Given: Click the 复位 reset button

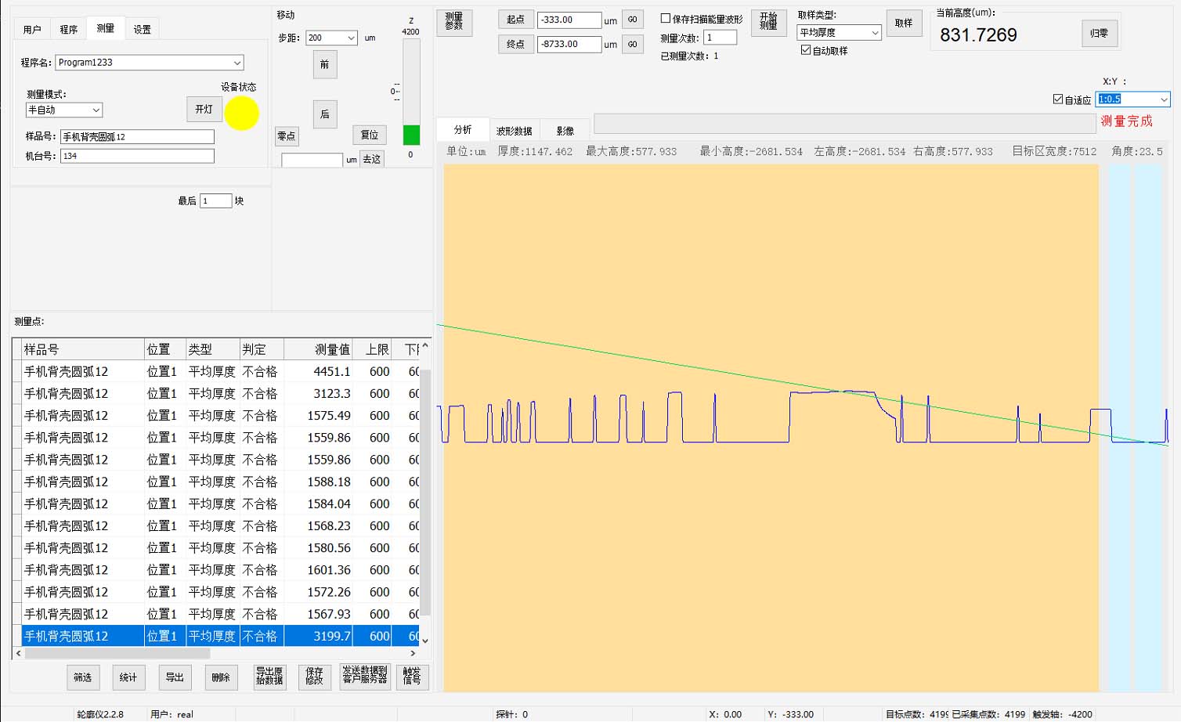Looking at the screenshot, I should tap(370, 135).
